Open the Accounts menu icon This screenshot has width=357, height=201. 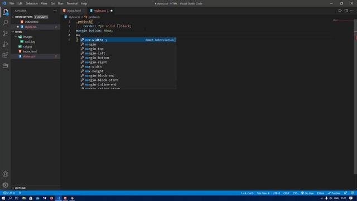pyautogui.click(x=5, y=174)
